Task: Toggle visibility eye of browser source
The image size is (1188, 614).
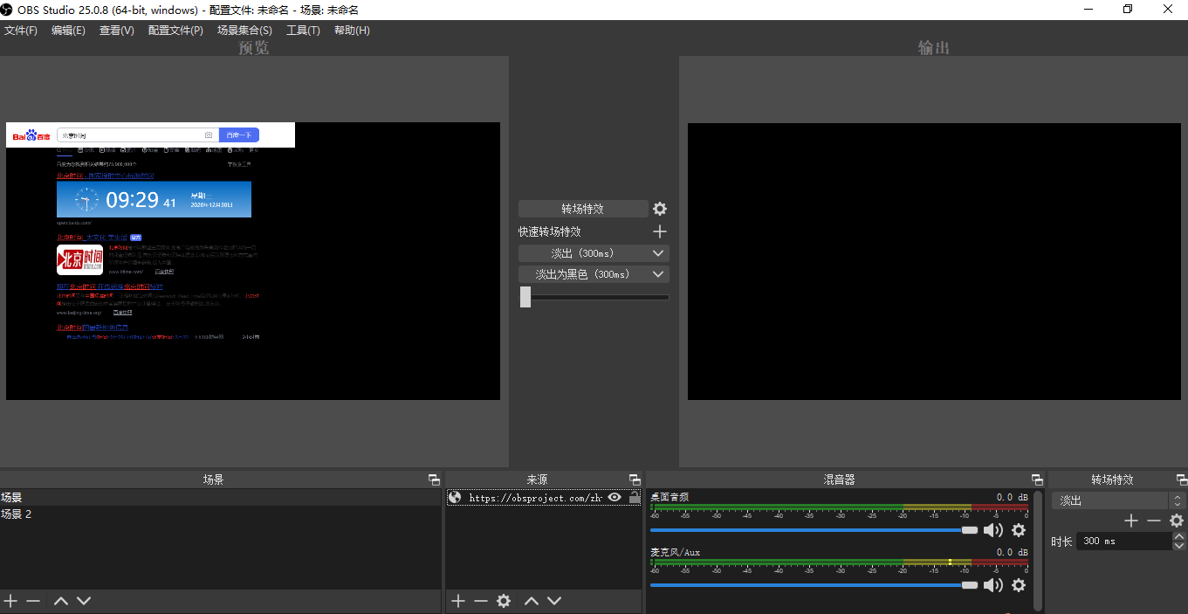Action: 615,498
